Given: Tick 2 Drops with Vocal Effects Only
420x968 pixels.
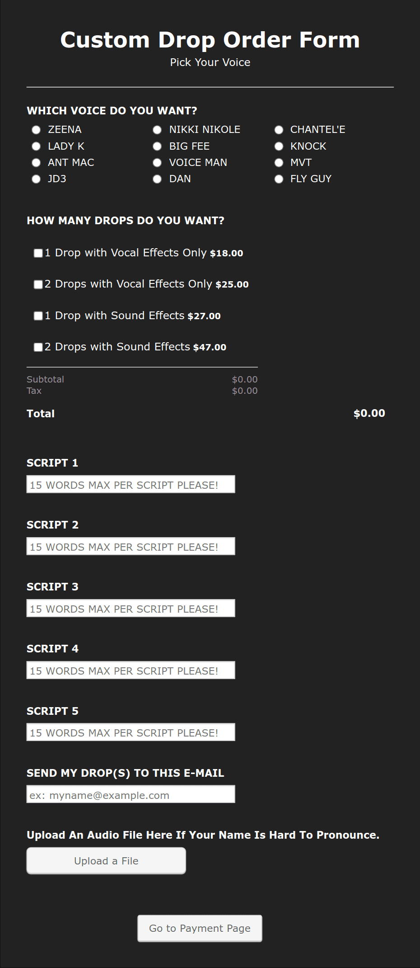Looking at the screenshot, I should pos(38,284).
